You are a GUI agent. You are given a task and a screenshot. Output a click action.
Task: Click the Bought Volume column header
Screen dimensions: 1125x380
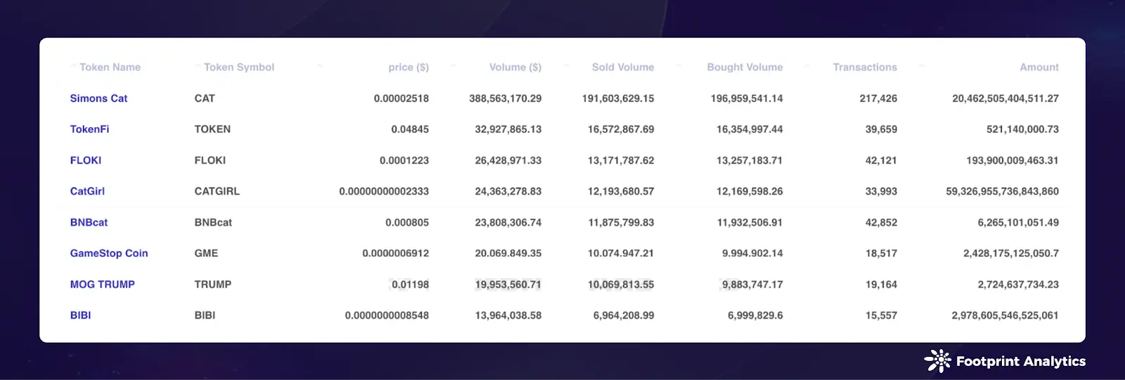pyautogui.click(x=744, y=67)
